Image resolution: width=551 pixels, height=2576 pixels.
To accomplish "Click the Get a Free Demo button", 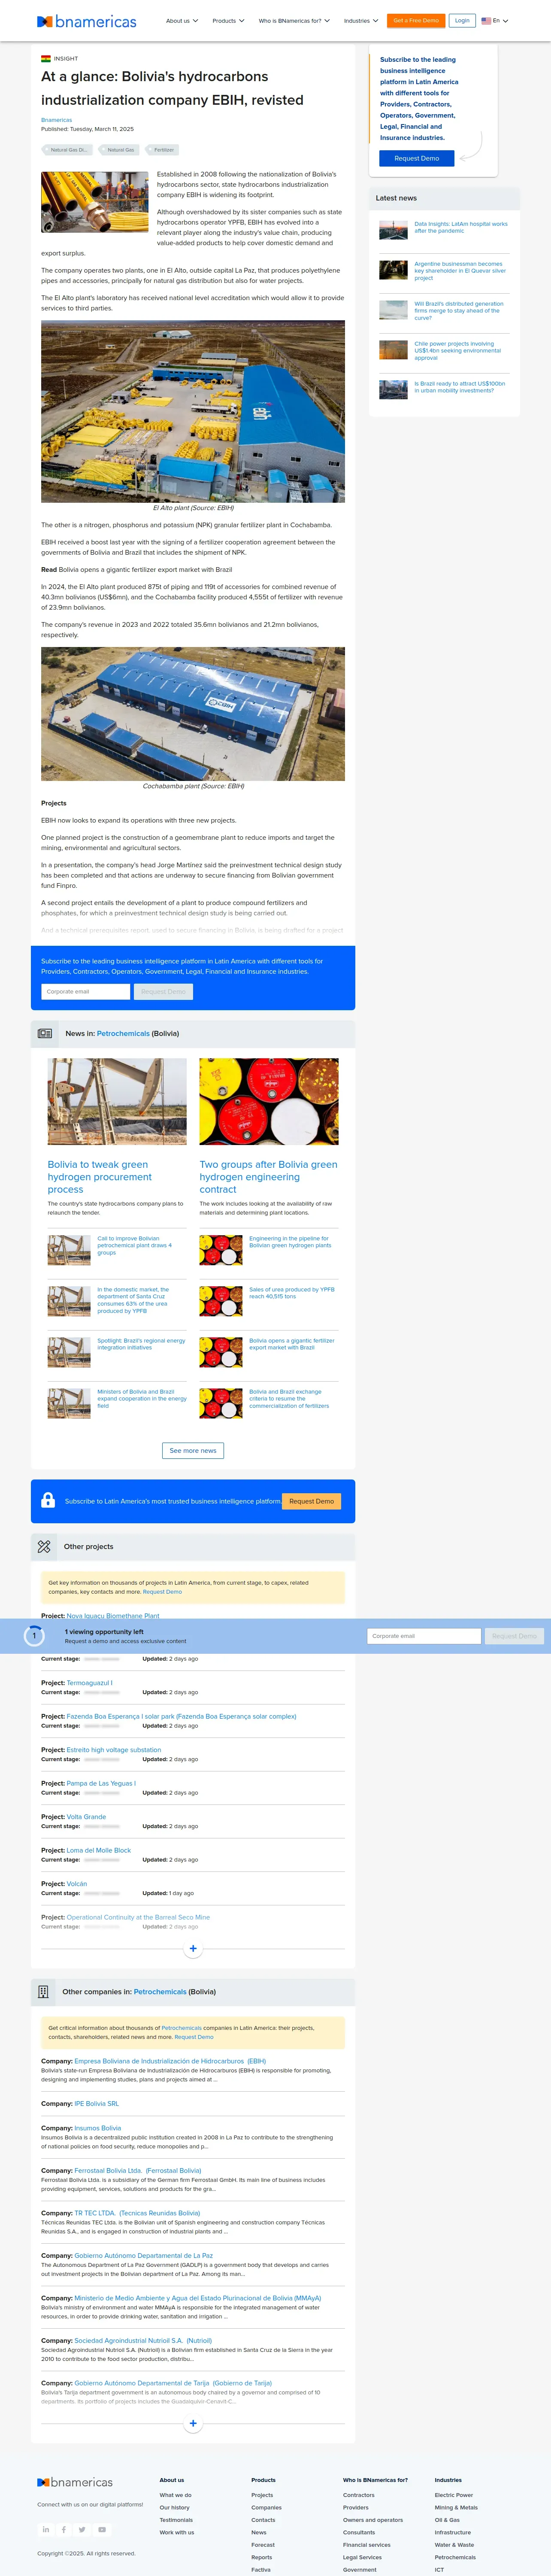I will click(416, 20).
